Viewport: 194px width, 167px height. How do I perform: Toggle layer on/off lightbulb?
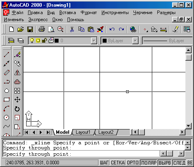click(x=32, y=41)
